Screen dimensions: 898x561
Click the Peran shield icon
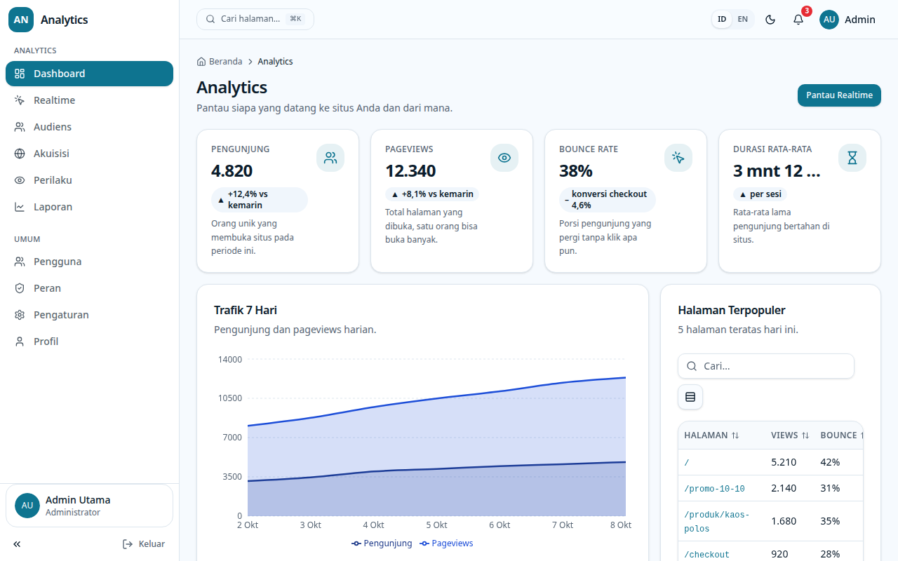tap(20, 288)
